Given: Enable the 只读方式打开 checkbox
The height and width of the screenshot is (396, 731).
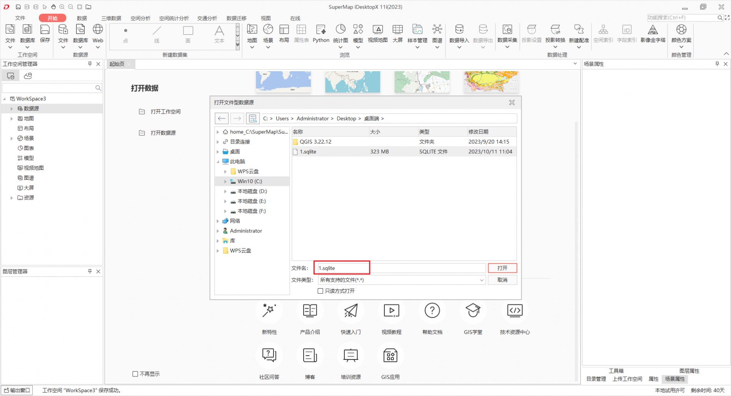Looking at the screenshot, I should pyautogui.click(x=320, y=291).
